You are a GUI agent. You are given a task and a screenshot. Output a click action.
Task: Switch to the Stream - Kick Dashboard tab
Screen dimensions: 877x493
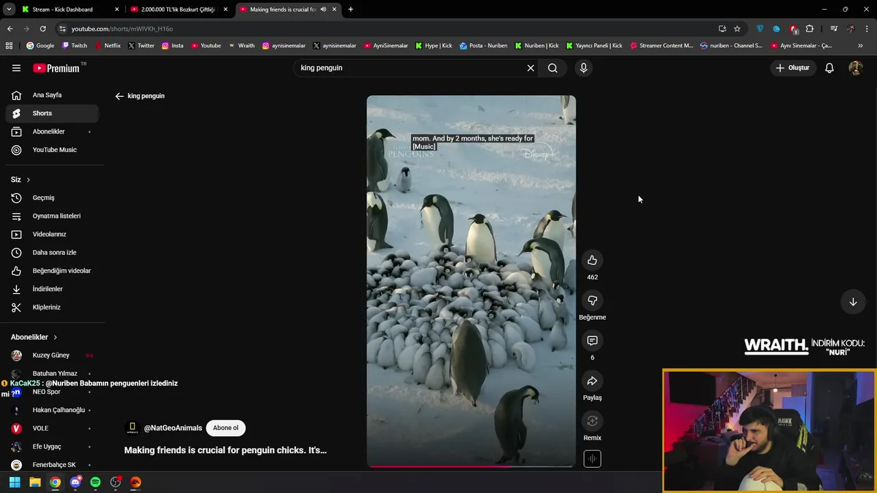(69, 10)
